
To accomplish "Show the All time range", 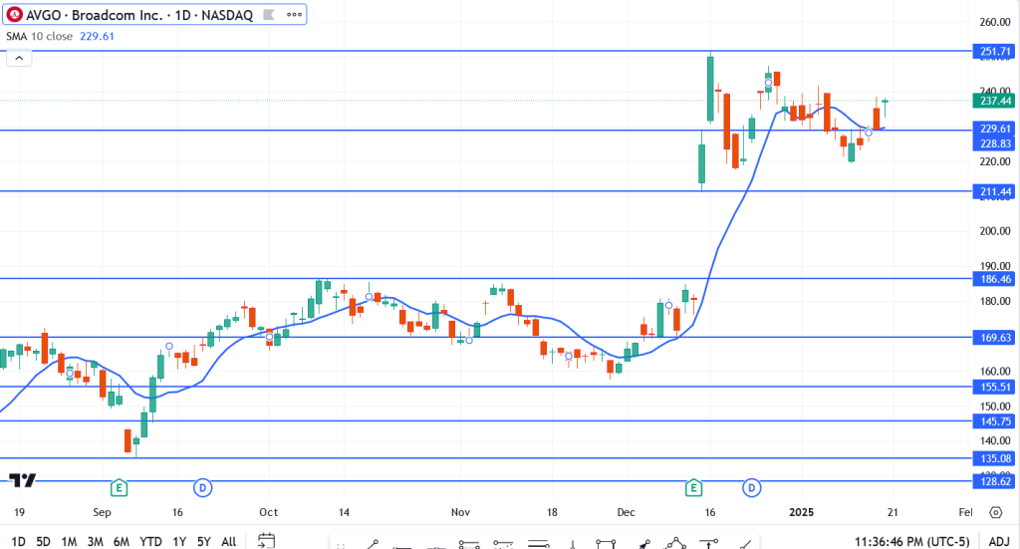I will 228,541.
